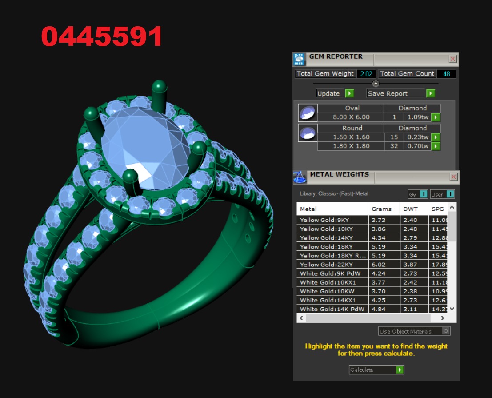Click the green arrow on the 0.23tw row
The image size is (492, 398).
(436, 137)
